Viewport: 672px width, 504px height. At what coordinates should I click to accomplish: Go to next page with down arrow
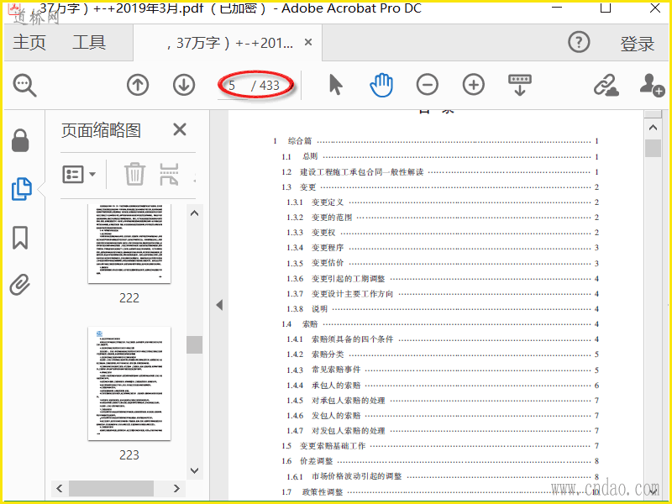click(184, 85)
